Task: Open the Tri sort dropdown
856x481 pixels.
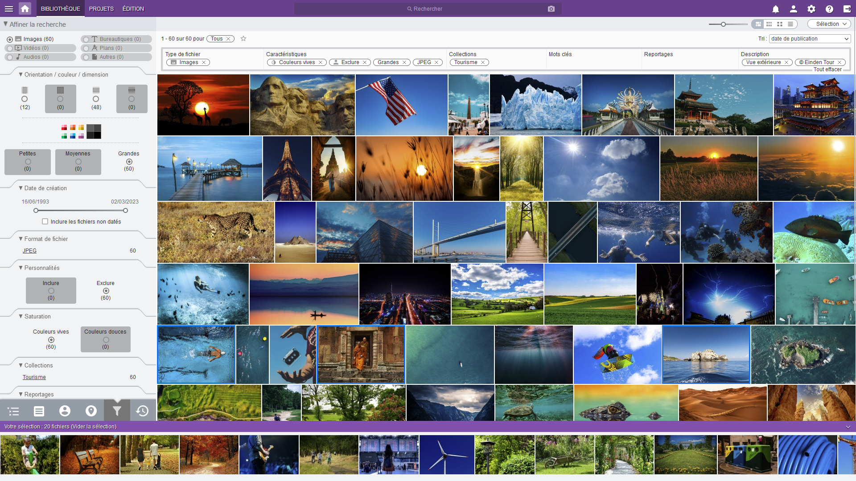Action: pos(810,39)
